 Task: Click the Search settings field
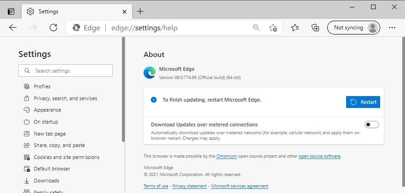66,71
